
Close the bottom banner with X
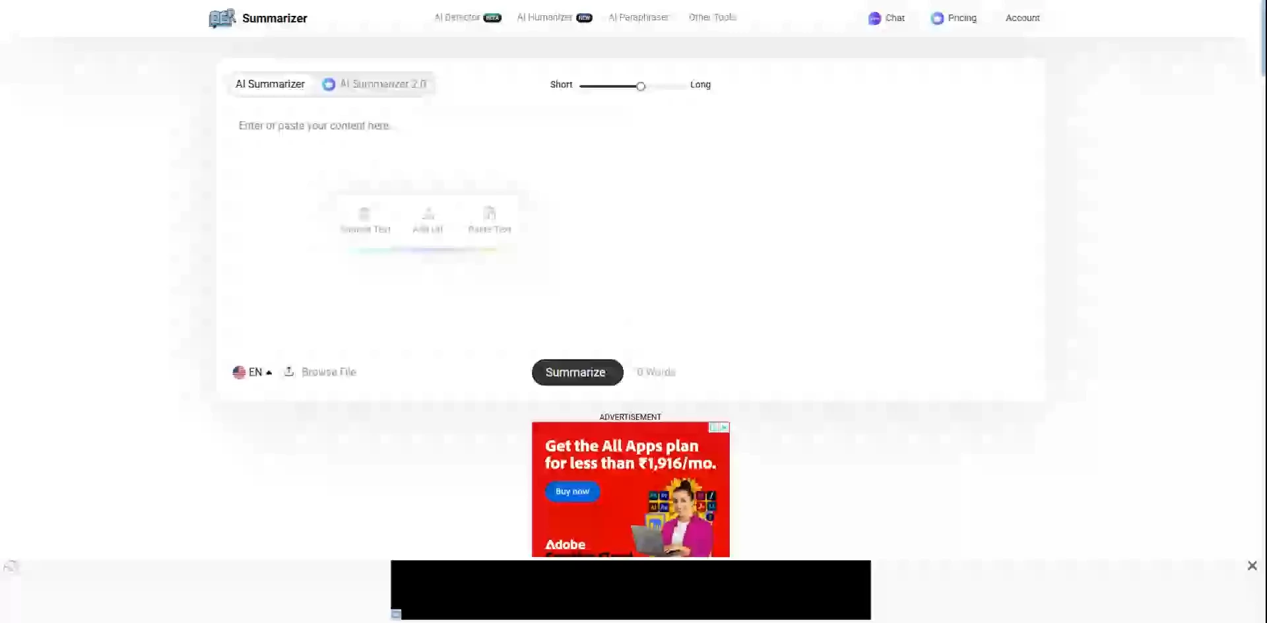point(1252,566)
